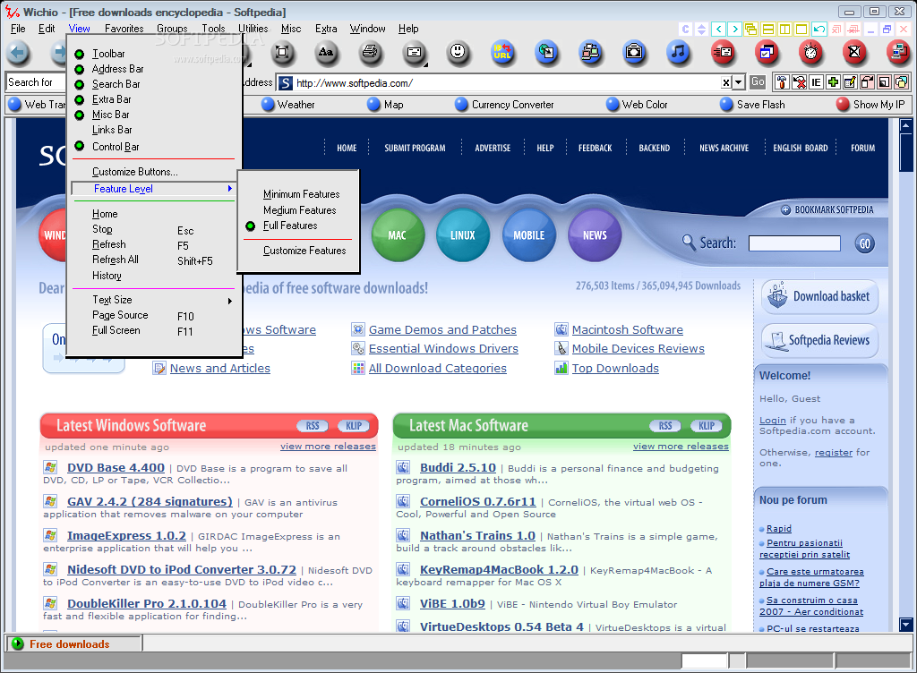Click the cyan next-window arrow icon
Image resolution: width=917 pixels, height=673 pixels.
735,29
